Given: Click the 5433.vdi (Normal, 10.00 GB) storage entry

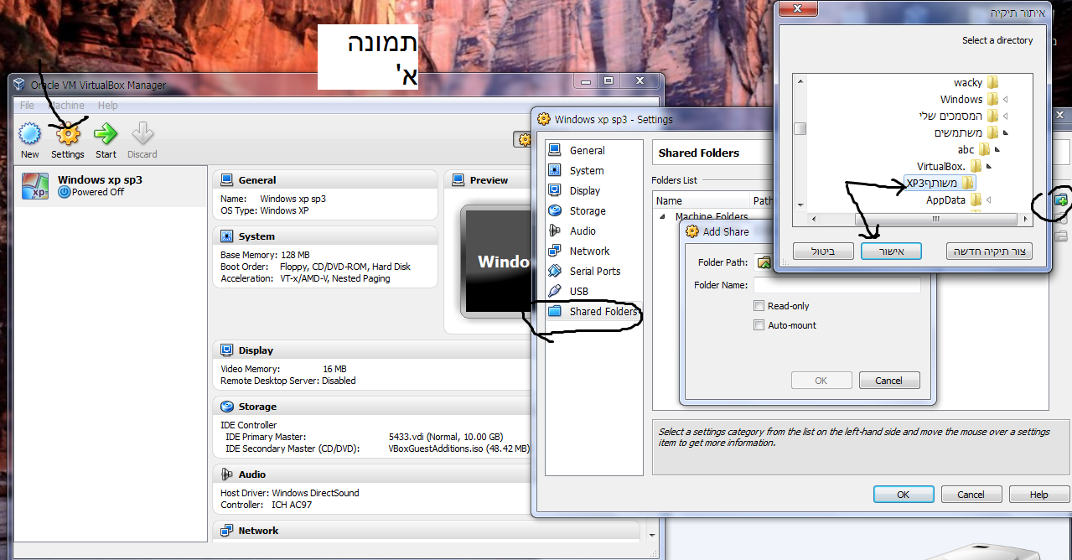Looking at the screenshot, I should tap(446, 437).
